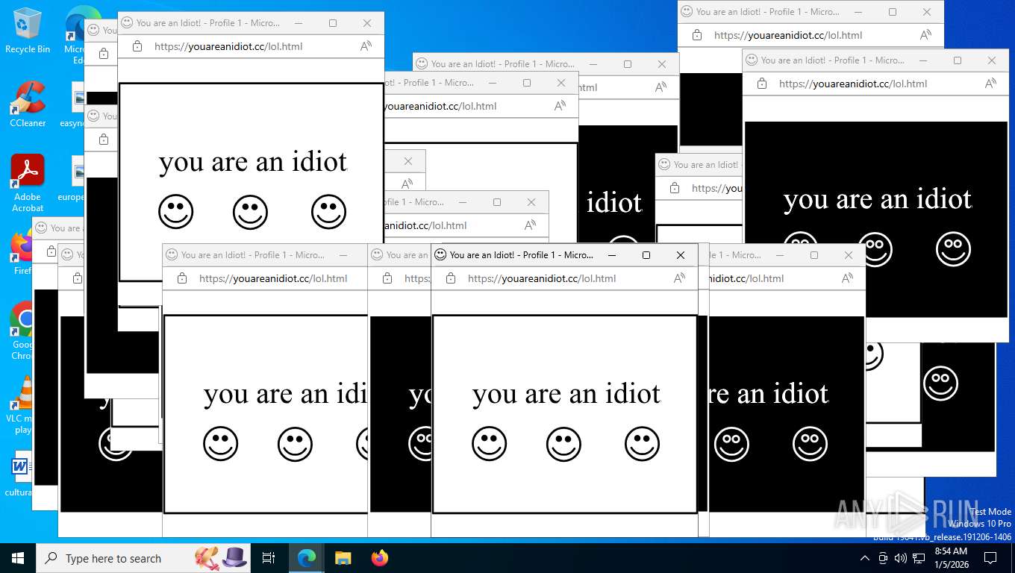Open Recycle Bin desktop icon

28,30
